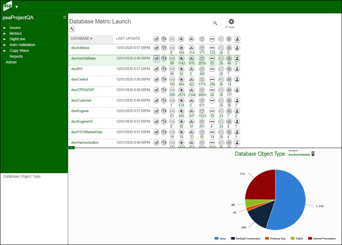Click the cube icon in the header row

point(202,39)
